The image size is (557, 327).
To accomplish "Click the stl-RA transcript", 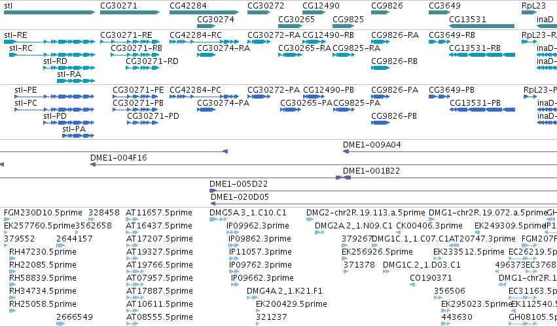I will click(x=76, y=81).
